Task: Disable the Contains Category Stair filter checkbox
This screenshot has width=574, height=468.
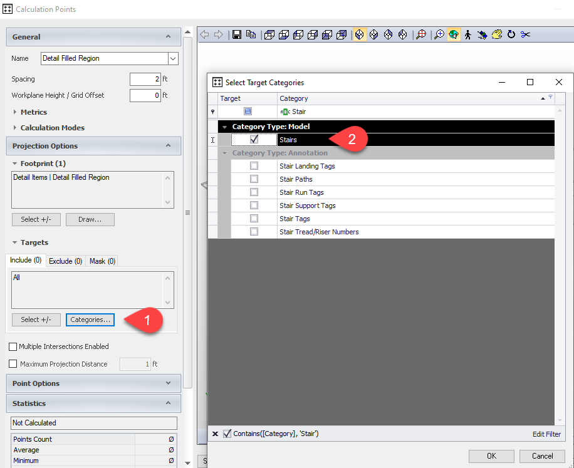Action: 227,434
